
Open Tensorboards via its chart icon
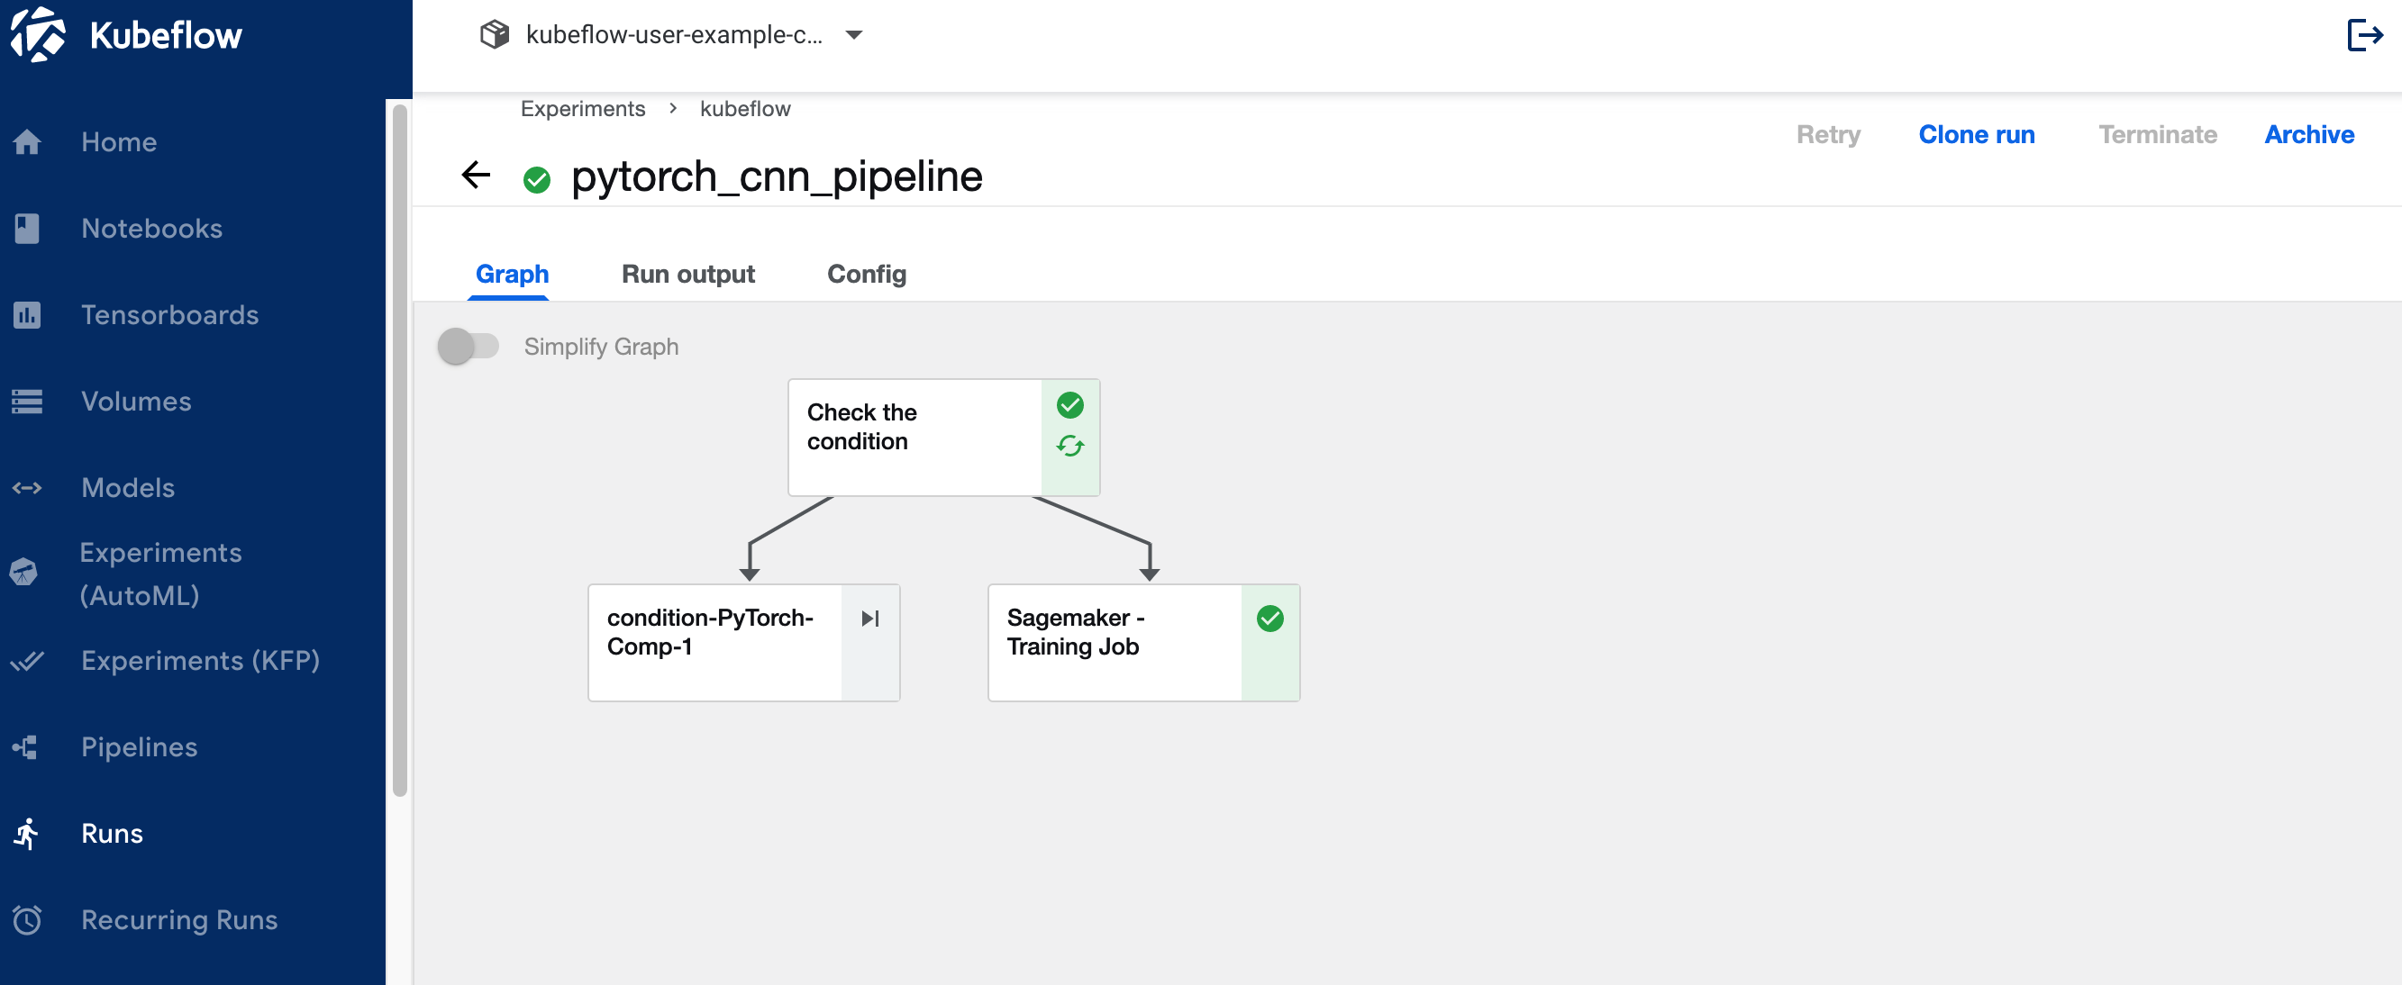point(27,315)
